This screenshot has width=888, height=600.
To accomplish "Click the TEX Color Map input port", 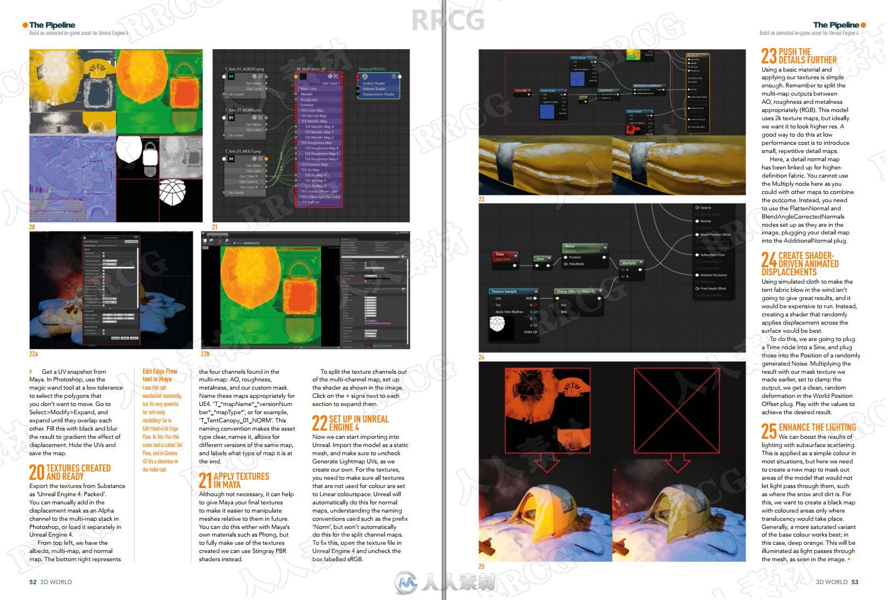I will (296, 110).
